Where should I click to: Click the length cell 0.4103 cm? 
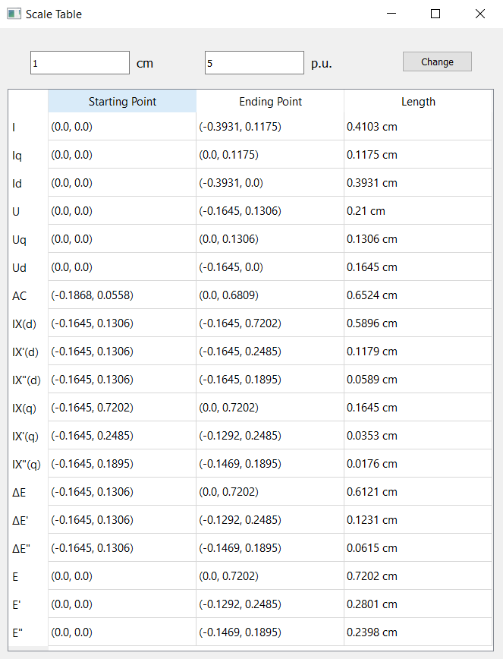(418, 127)
